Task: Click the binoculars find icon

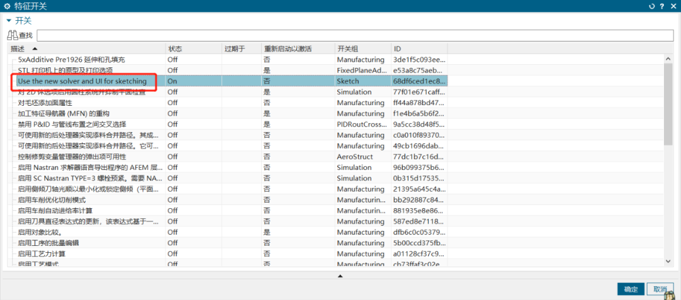Action: pyautogui.click(x=13, y=35)
